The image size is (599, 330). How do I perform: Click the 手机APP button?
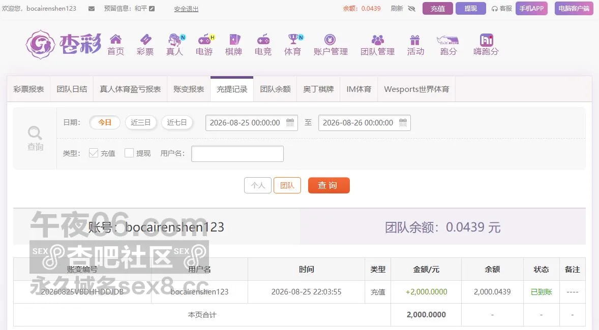click(531, 9)
